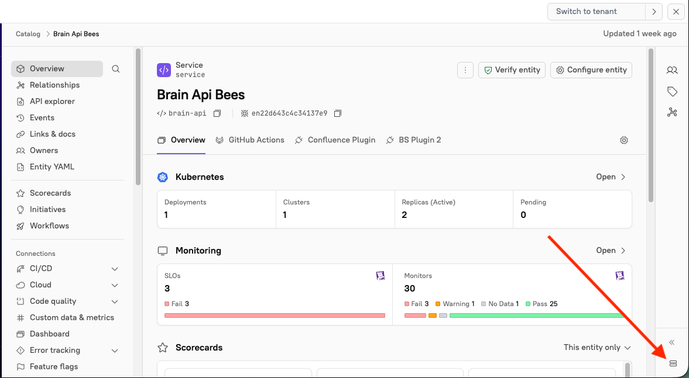Copy the en22d643c4c34137e9 entity ID

337,113
